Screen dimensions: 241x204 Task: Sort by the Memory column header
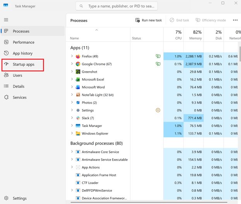click(193, 35)
